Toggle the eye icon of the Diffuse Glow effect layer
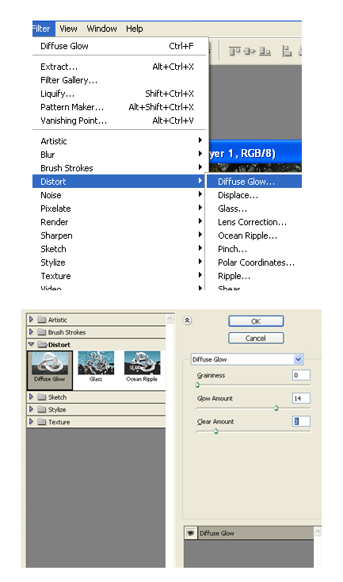This screenshot has width=343, height=582. click(191, 533)
